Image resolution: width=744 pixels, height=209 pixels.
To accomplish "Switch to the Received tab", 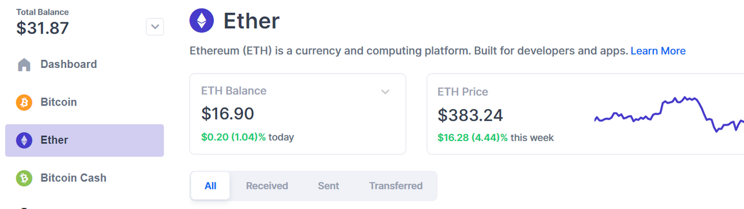I will (267, 186).
